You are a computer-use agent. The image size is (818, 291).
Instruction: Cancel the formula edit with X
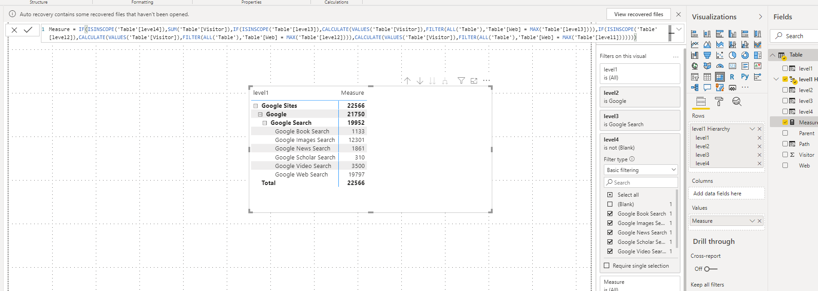14,30
